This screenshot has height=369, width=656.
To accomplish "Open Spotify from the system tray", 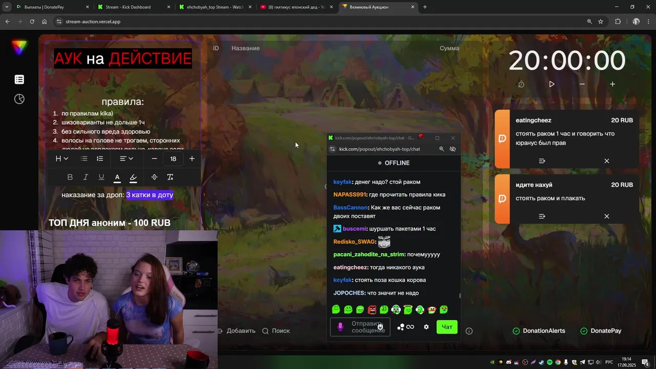I will pyautogui.click(x=550, y=362).
